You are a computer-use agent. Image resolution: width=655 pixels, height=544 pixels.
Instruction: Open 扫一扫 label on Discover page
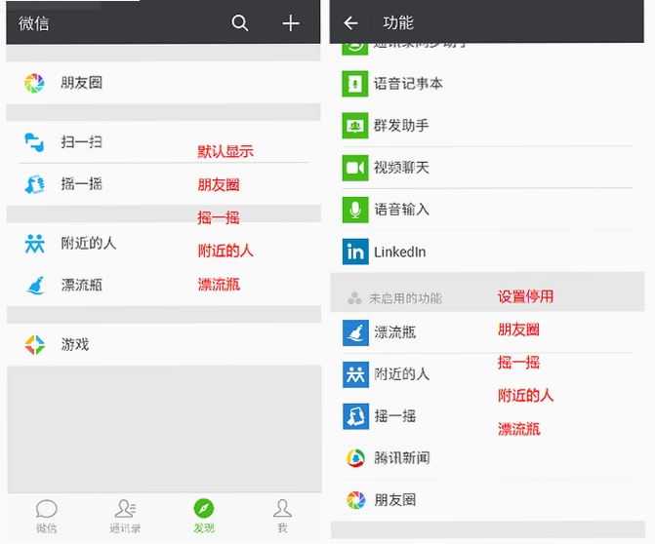(x=81, y=142)
